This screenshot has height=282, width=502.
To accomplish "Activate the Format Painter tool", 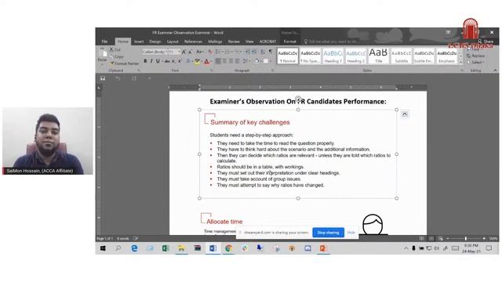I will click(124, 63).
